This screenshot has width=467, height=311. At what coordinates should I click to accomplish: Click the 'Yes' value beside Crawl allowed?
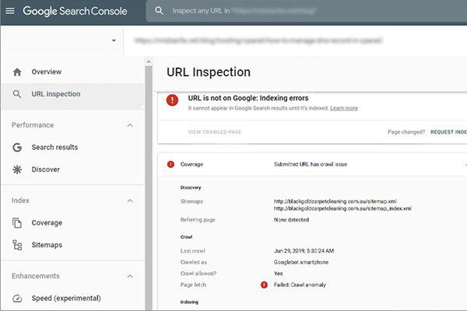click(278, 274)
